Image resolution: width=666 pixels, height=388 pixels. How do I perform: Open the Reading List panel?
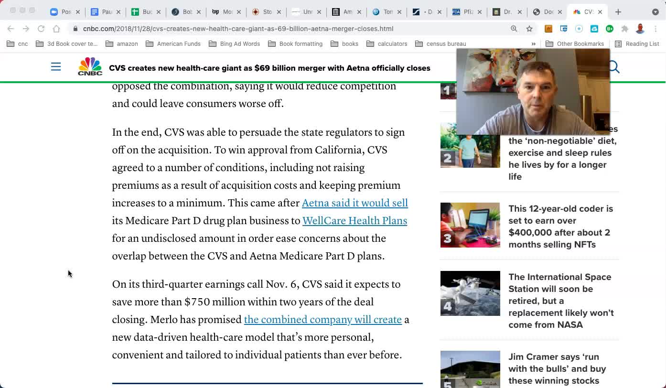pos(637,44)
